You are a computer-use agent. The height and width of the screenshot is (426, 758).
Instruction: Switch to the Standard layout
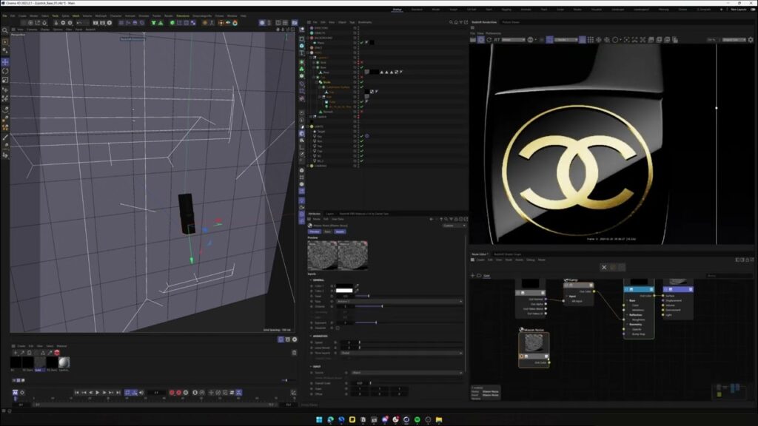click(x=416, y=9)
